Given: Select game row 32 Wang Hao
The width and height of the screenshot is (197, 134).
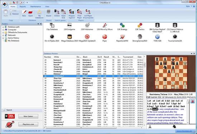Looking at the screenshot, I should pos(93,67).
